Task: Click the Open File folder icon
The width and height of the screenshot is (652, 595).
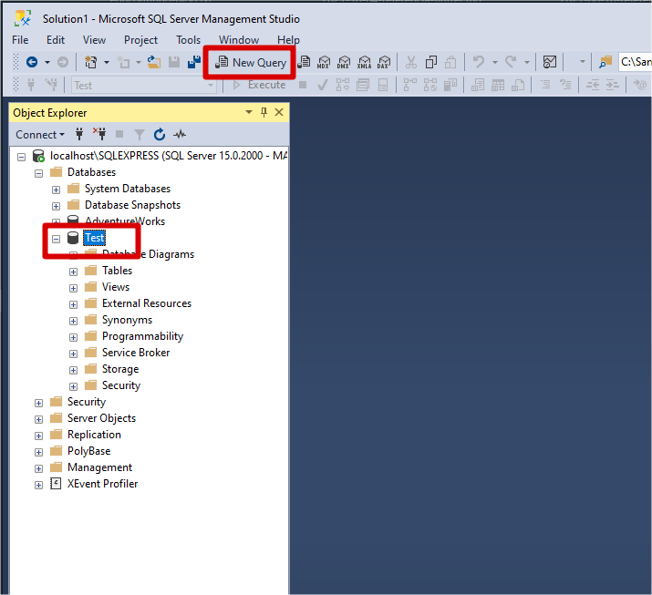Action: tap(154, 62)
